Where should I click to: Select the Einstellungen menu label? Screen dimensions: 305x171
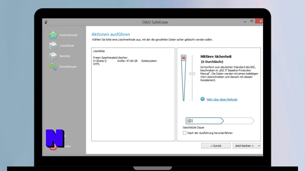tap(68, 66)
